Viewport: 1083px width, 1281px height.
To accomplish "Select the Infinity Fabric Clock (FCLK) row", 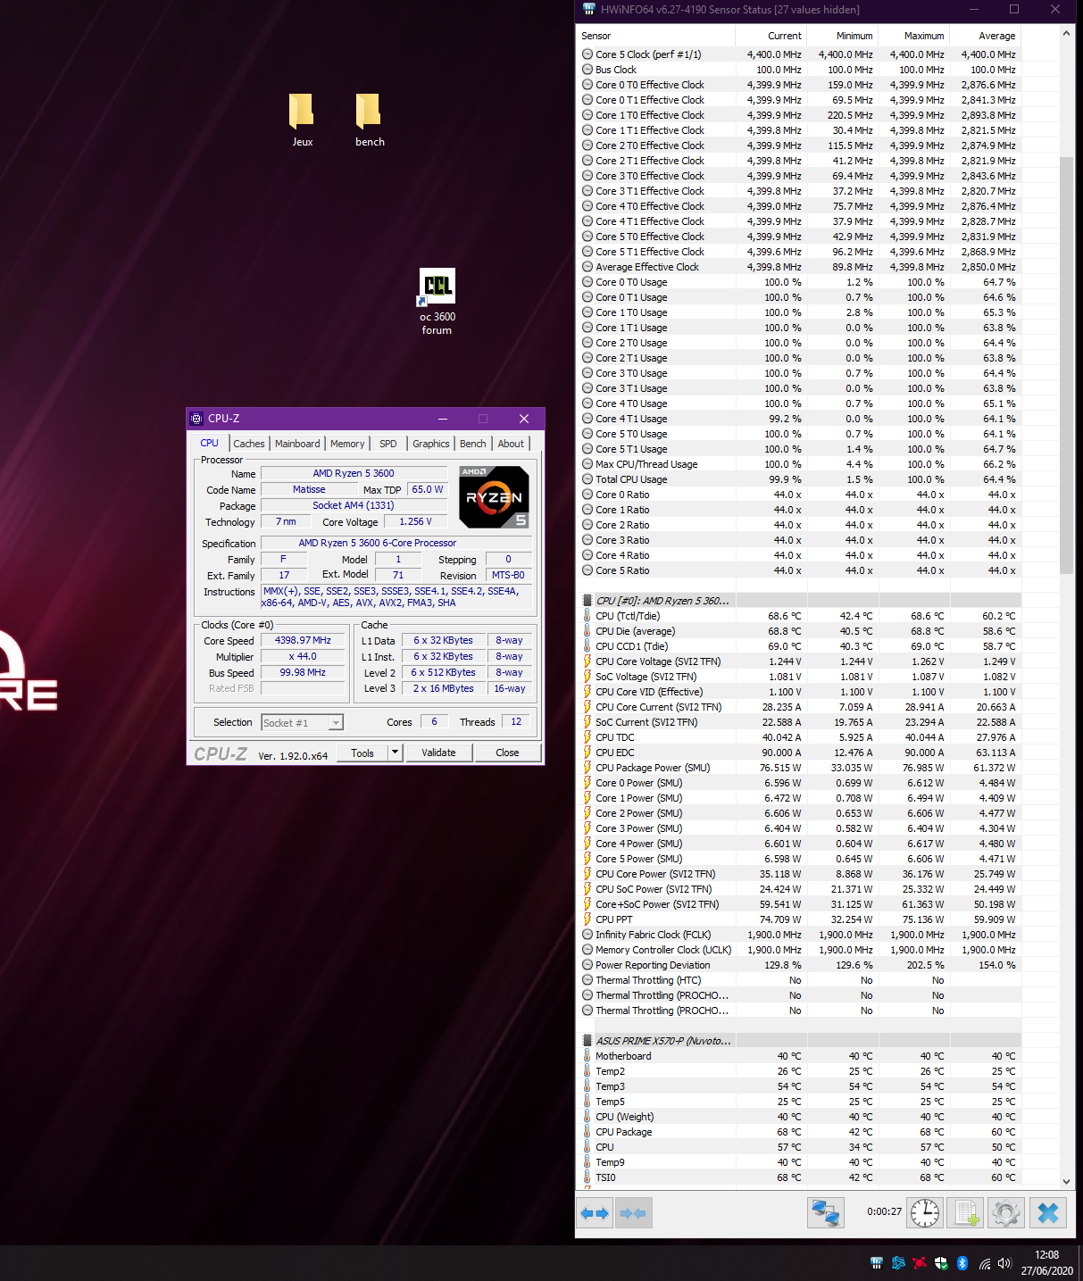I will pos(799,935).
